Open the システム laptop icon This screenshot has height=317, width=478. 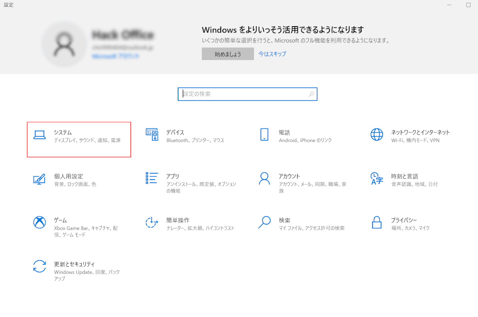pos(40,135)
